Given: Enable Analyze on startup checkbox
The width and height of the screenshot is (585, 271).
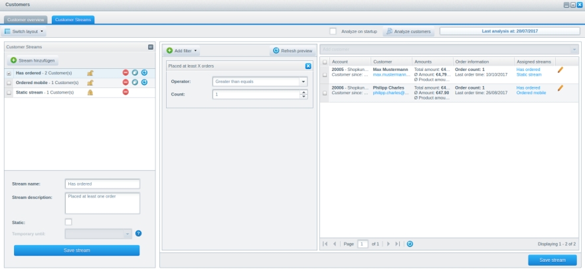Looking at the screenshot, I should tap(333, 31).
